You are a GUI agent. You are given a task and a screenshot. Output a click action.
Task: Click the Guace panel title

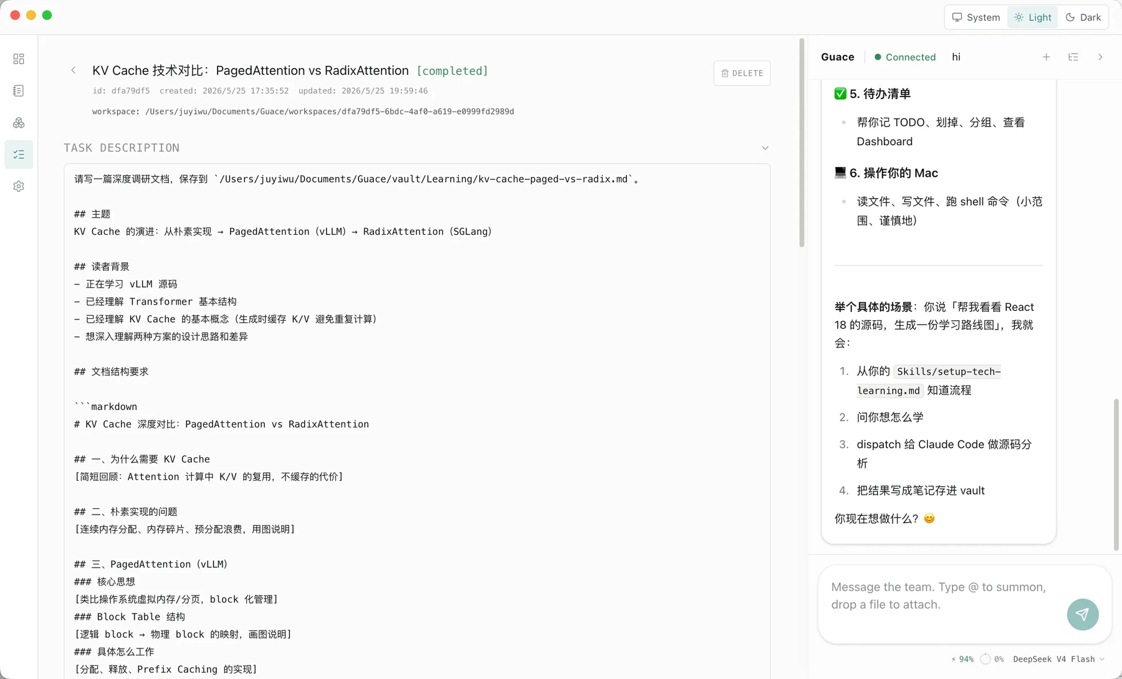coord(838,57)
